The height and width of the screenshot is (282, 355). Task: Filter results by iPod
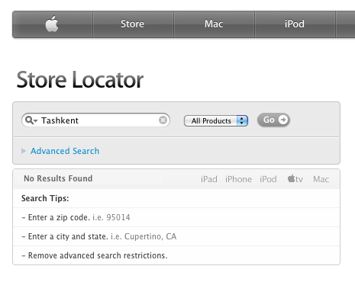[268, 179]
